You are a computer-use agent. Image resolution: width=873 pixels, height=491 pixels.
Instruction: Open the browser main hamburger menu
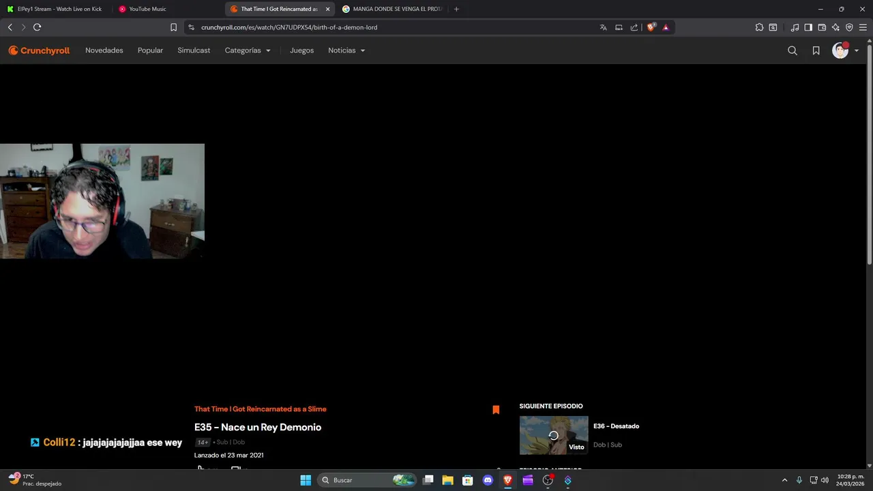pos(863,27)
